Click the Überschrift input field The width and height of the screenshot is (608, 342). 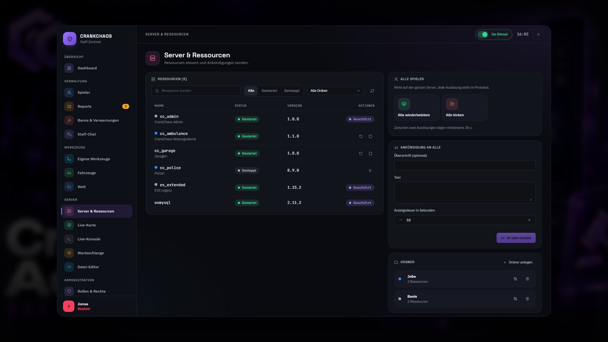[x=465, y=165]
